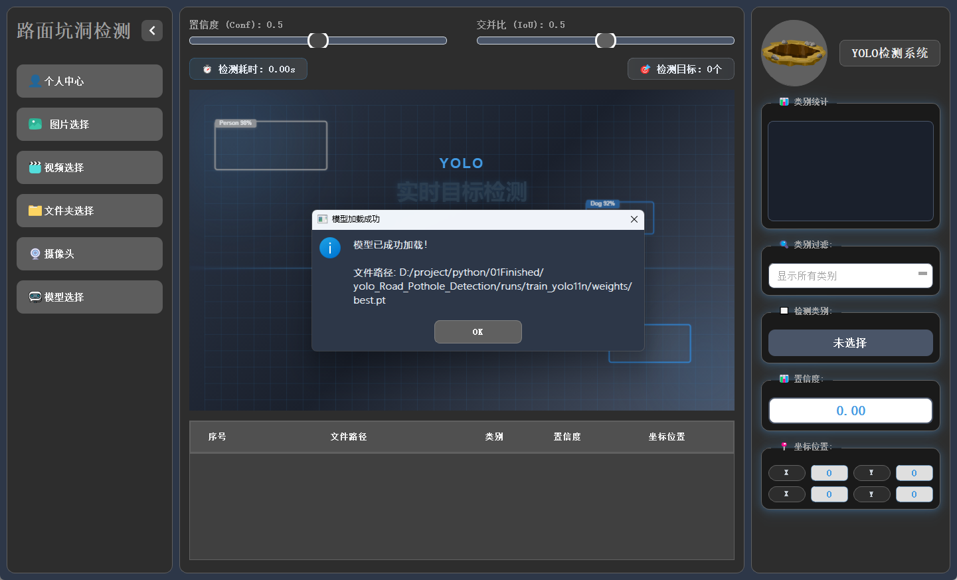
Task: Select 文件夹选择 from the sidebar menu
Action: tap(90, 211)
